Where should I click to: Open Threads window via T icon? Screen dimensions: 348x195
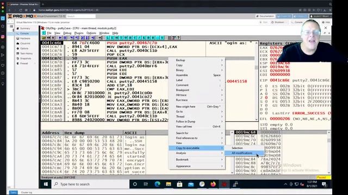click(x=121, y=38)
